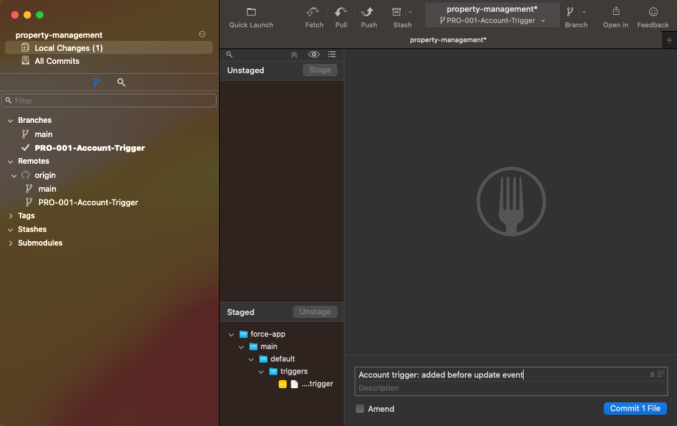677x426 pixels.
Task: Toggle the eye visibility icon in the changes panel
Action: pos(314,54)
